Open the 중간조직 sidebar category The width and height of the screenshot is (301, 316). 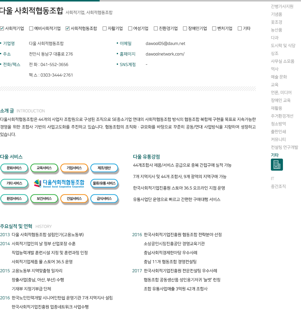click(x=278, y=186)
